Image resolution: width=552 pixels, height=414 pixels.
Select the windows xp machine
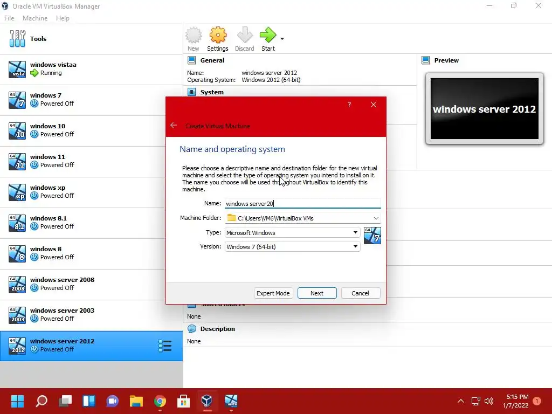91,192
